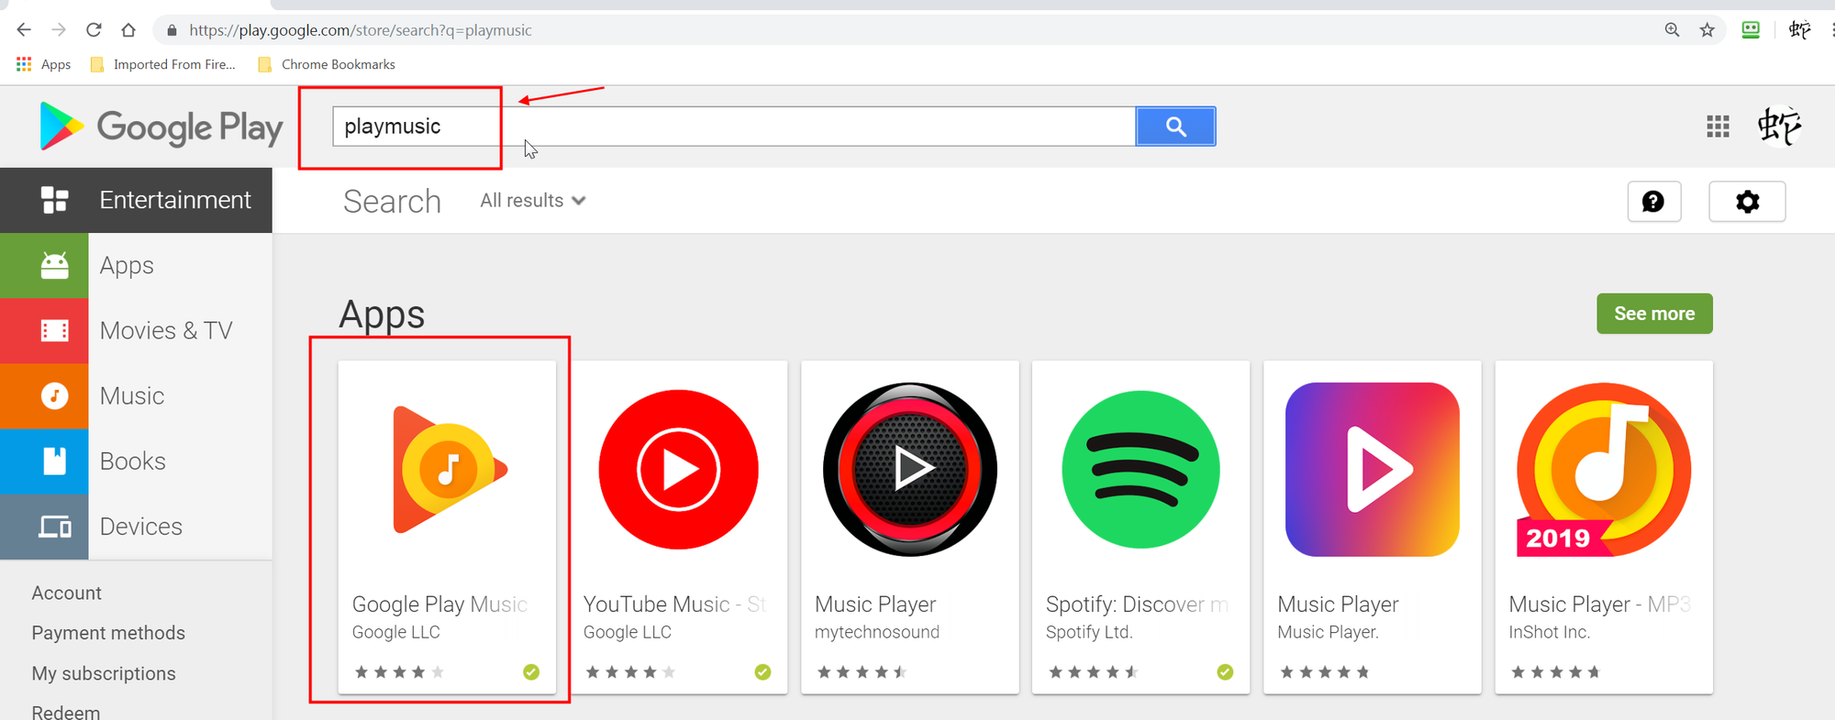Open the help question mark icon
The image size is (1835, 720).
click(x=1653, y=202)
